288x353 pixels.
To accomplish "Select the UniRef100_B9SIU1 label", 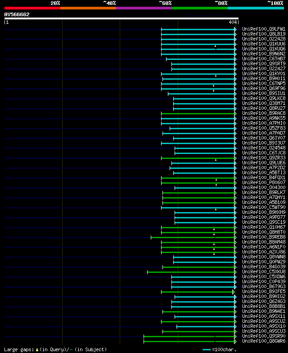I will click(264, 94).
